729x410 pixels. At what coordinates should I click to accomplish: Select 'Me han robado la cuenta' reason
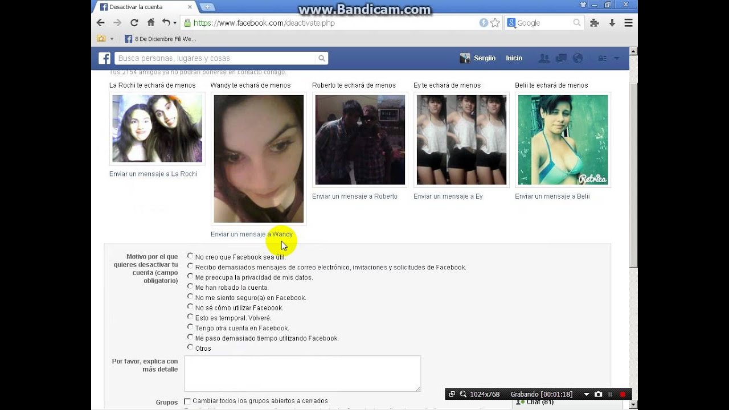[x=190, y=286]
